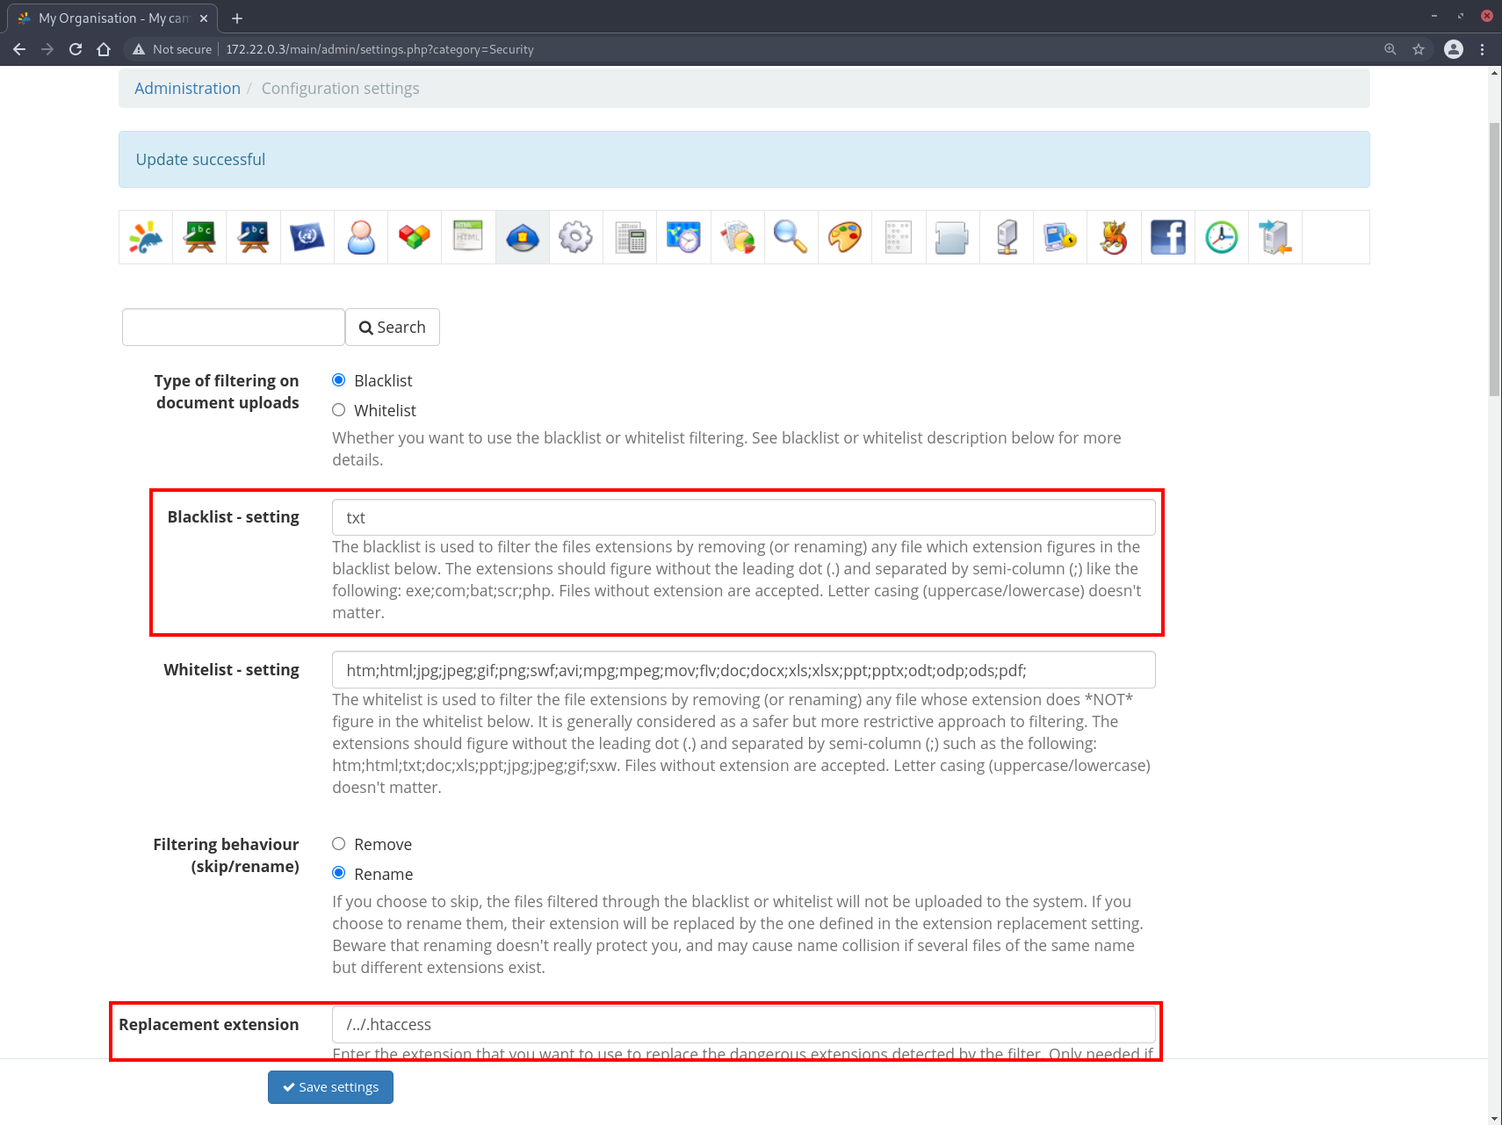Open the green clock settings icon
The width and height of the screenshot is (1502, 1125).
pos(1221,237)
